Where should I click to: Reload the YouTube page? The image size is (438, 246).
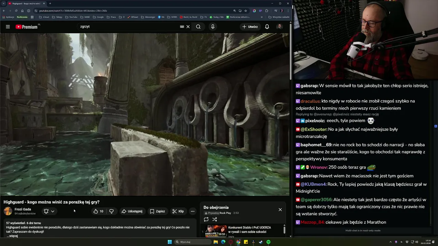tap(16, 11)
